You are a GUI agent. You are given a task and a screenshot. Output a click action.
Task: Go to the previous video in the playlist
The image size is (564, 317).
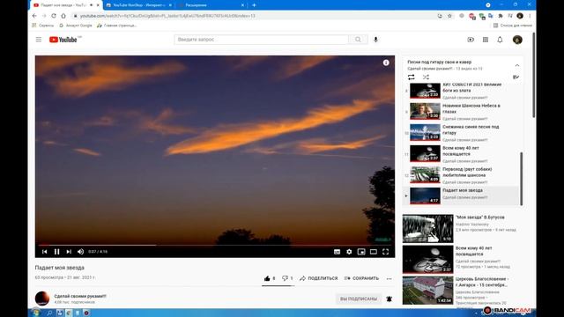45,252
